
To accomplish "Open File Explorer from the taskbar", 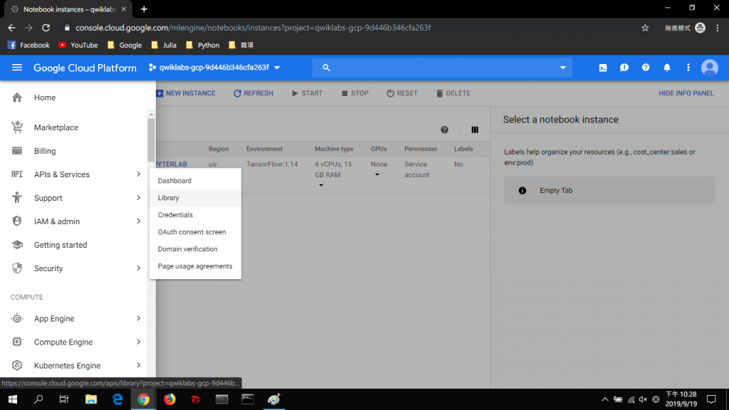I will (x=91, y=399).
